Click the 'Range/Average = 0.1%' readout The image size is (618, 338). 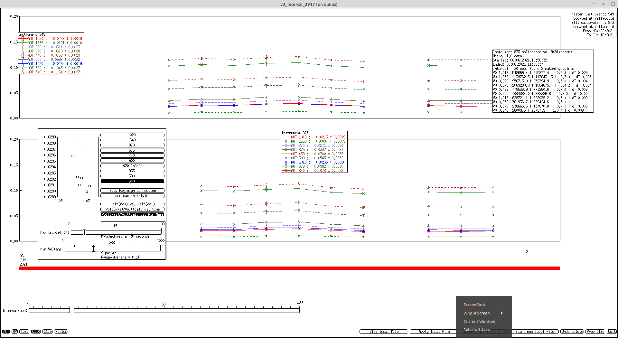tap(120, 257)
